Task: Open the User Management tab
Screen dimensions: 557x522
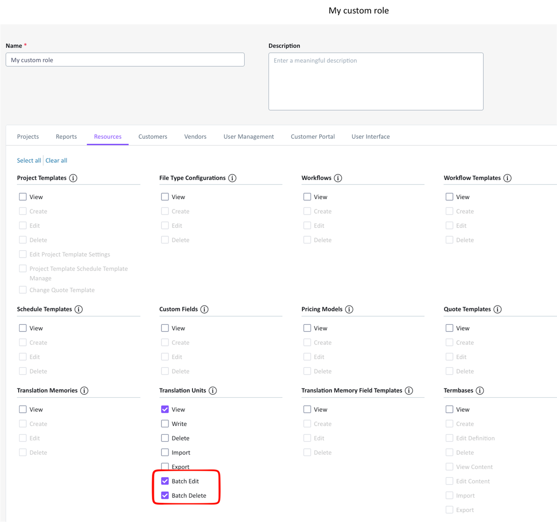Action: click(248, 137)
